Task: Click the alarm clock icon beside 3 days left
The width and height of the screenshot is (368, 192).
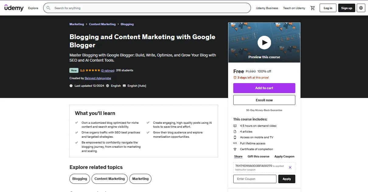Action: point(235,78)
